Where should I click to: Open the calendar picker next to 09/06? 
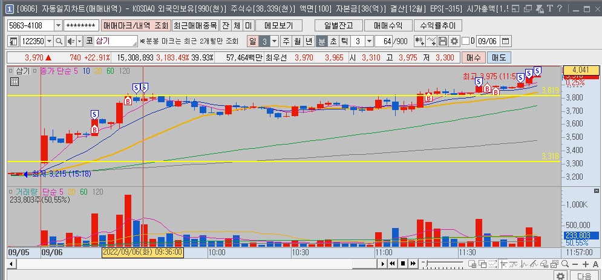505,41
